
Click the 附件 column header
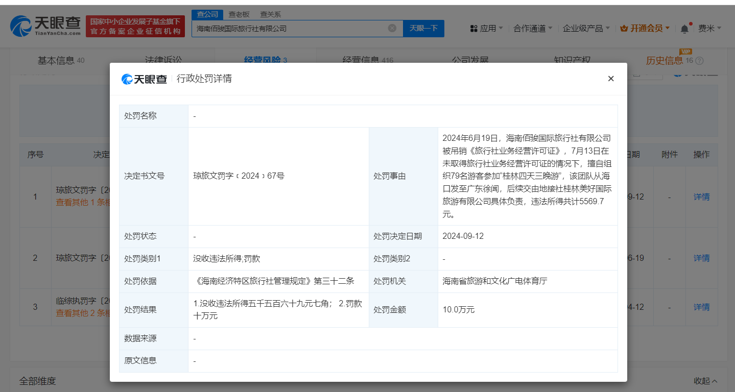click(669, 155)
